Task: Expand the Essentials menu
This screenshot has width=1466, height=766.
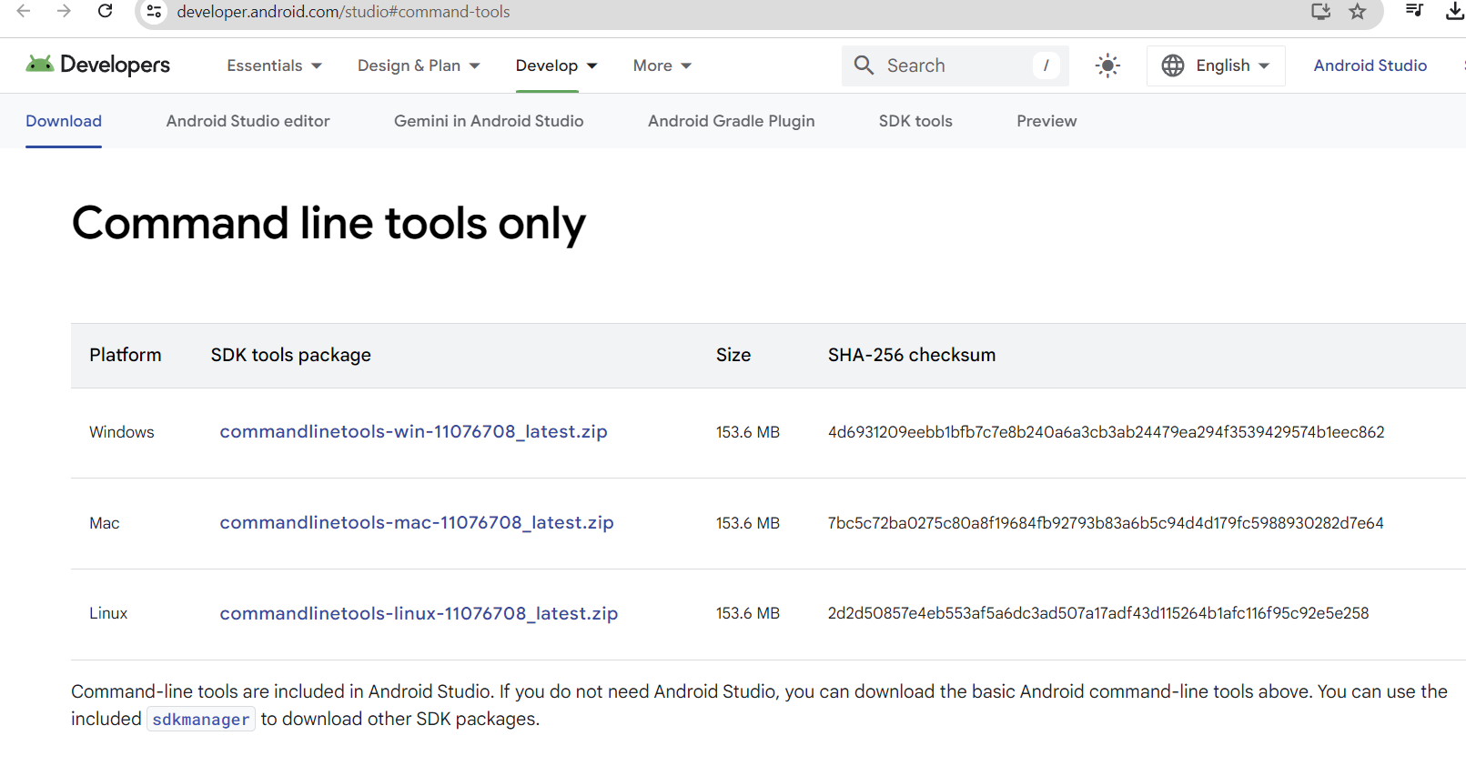Action: [x=274, y=66]
